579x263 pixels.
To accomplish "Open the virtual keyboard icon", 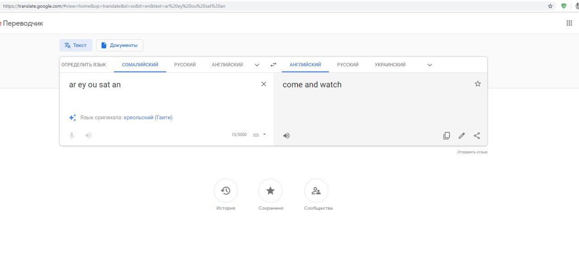I will click(x=256, y=135).
